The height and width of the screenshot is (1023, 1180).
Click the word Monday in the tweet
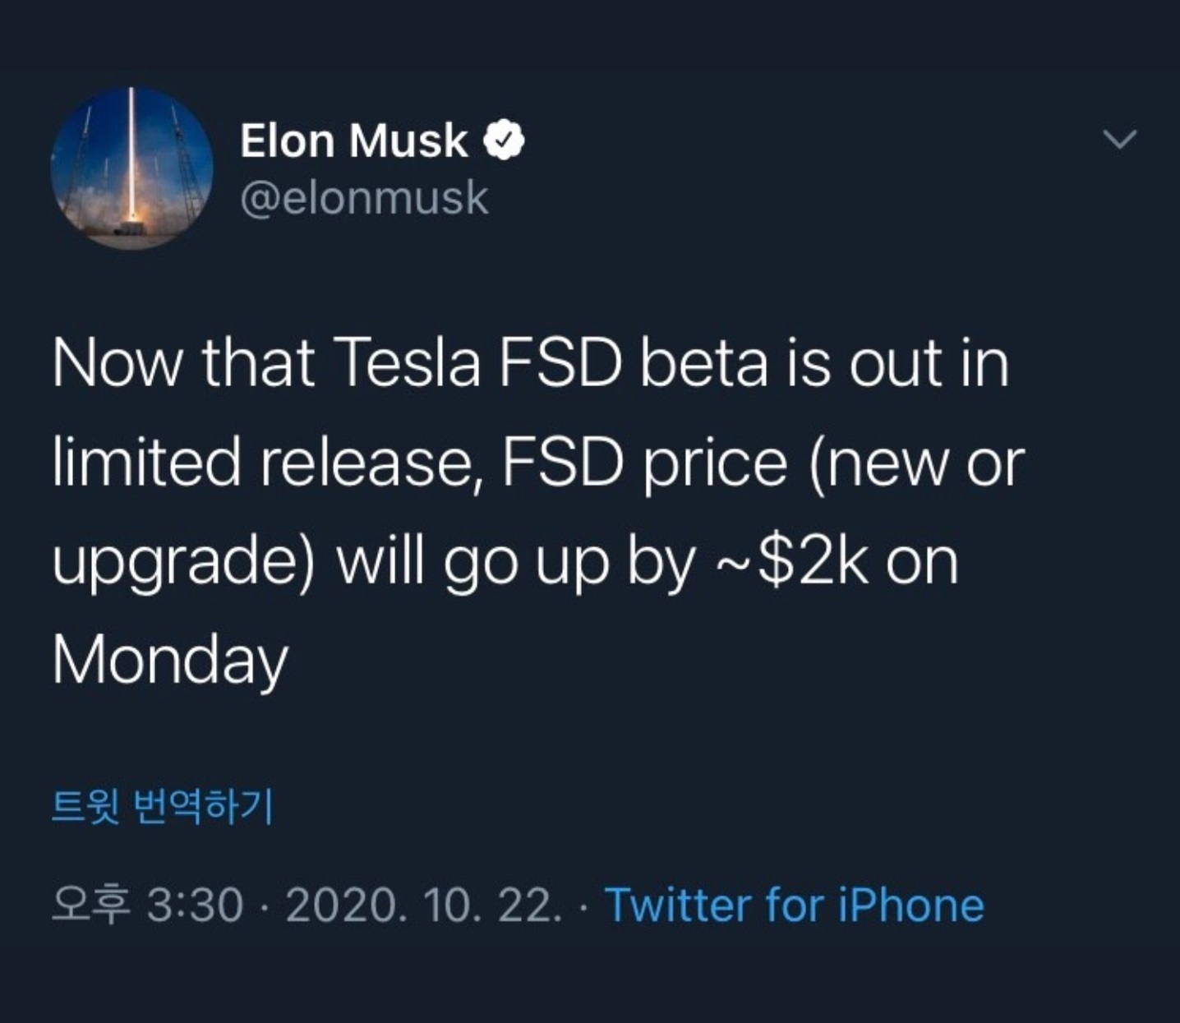tap(170, 661)
